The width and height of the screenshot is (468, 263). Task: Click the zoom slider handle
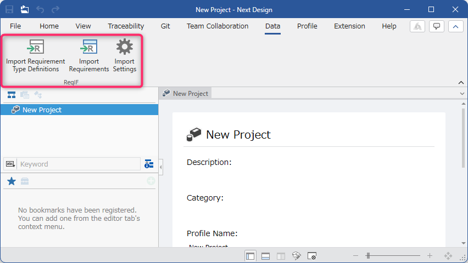pyautogui.click(x=368, y=255)
